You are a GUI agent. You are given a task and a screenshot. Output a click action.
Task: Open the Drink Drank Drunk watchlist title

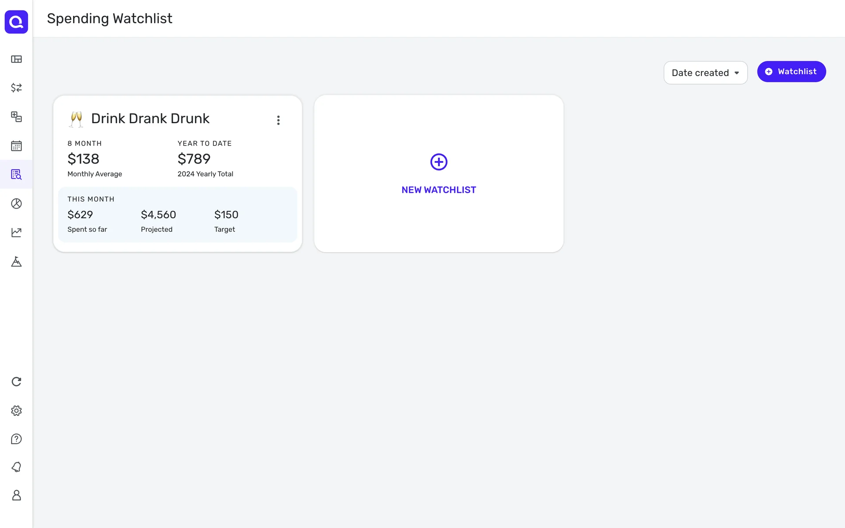click(150, 119)
